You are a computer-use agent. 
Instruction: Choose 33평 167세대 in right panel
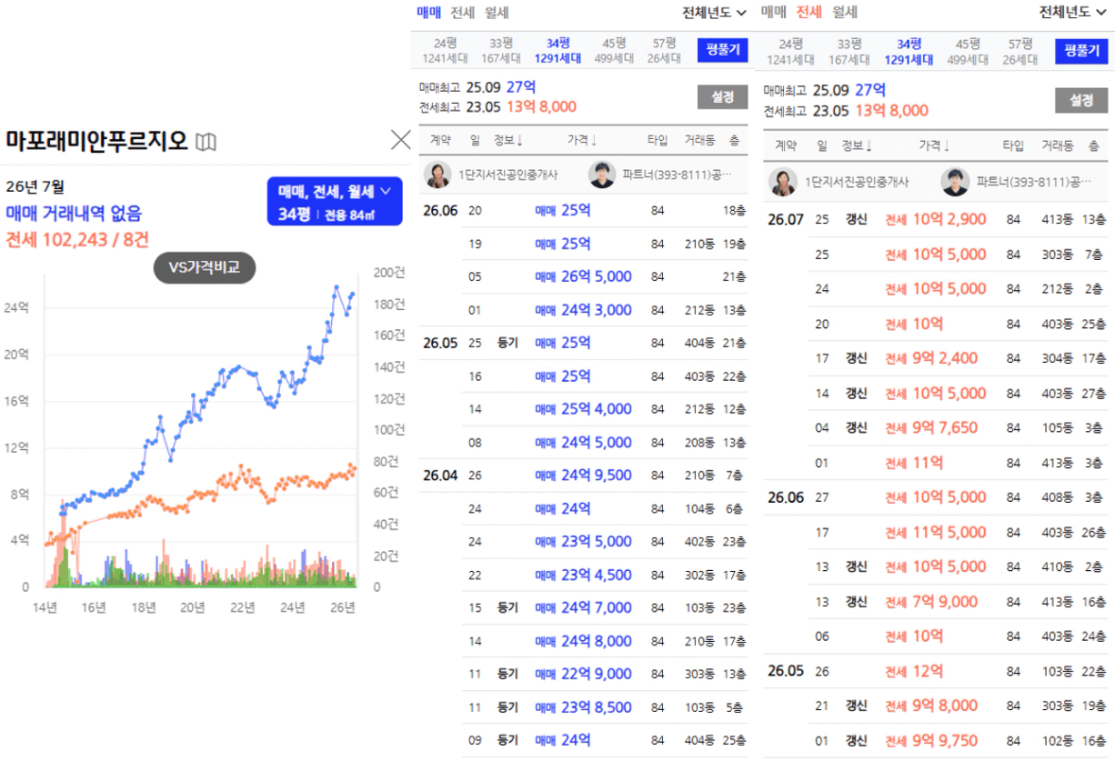coord(849,51)
